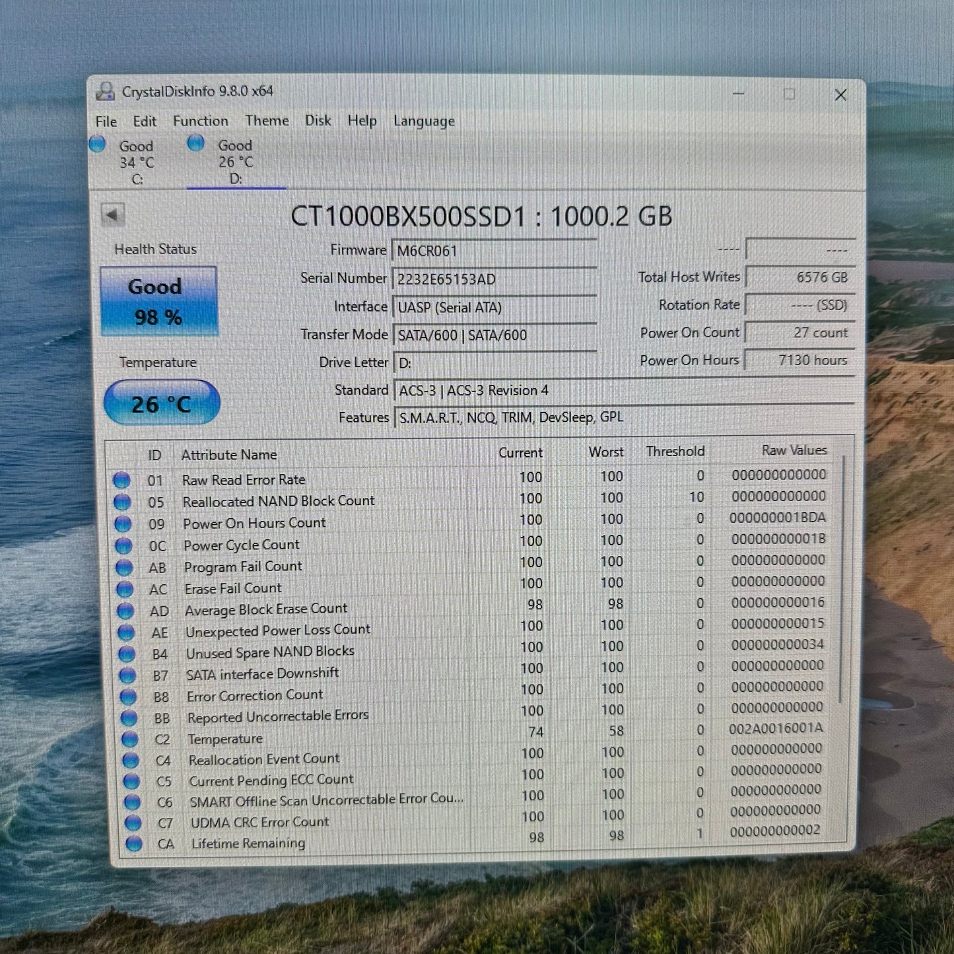The width and height of the screenshot is (954, 954).
Task: Click status orb for Reallocated NAND Block Count
Action: pos(122,502)
